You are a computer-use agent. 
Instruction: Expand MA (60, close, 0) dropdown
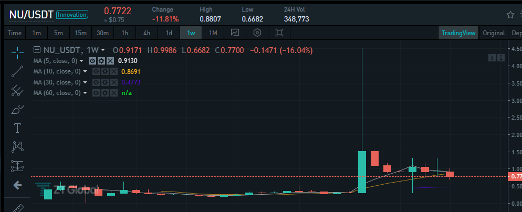click(x=85, y=93)
